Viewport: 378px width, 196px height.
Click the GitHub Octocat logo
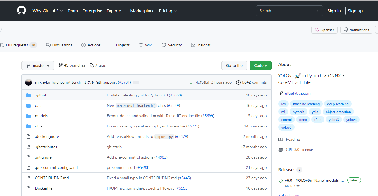tap(21, 11)
